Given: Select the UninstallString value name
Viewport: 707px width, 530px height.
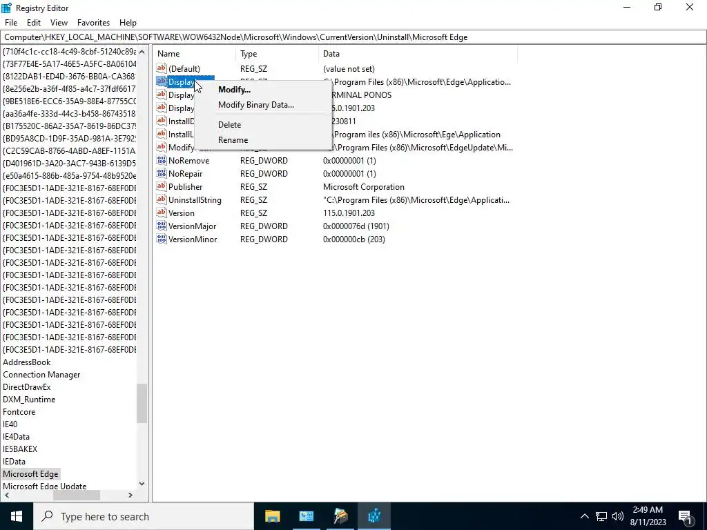Looking at the screenshot, I should [x=195, y=199].
